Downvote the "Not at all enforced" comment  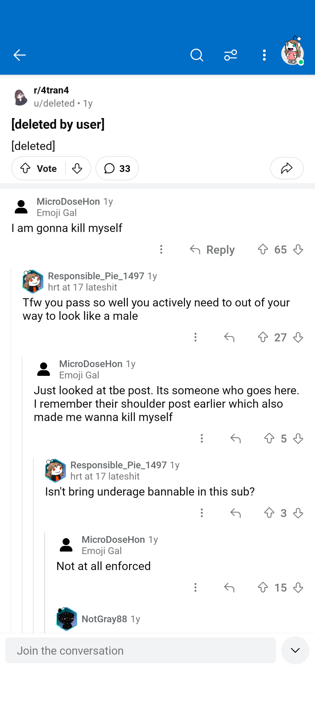click(298, 588)
